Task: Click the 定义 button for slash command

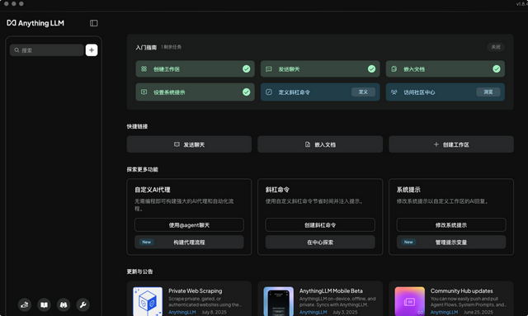Action: [363, 92]
